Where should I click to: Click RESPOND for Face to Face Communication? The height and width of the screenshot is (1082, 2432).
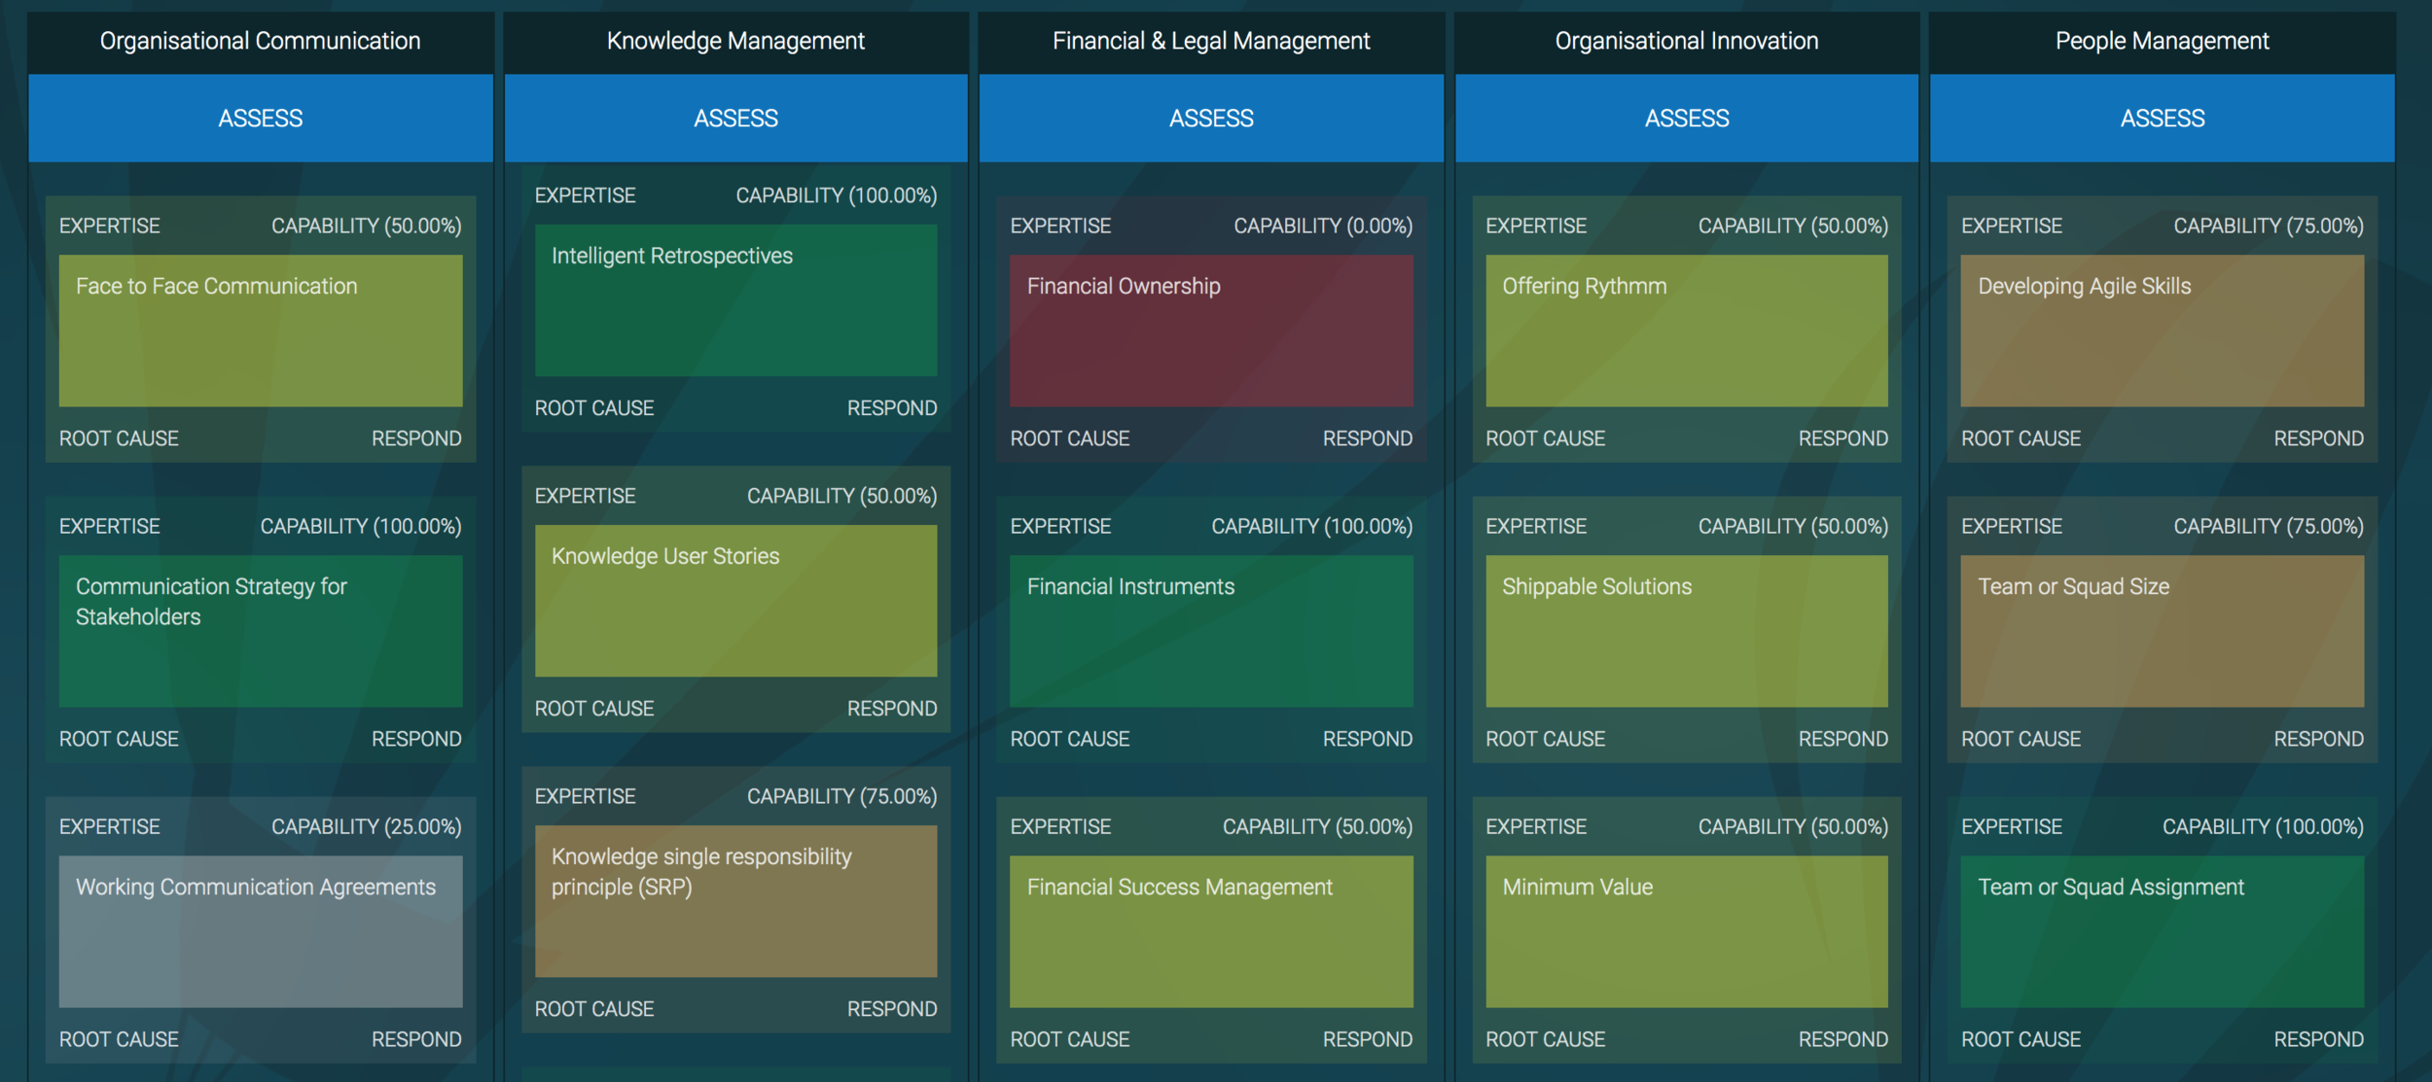[x=416, y=438]
